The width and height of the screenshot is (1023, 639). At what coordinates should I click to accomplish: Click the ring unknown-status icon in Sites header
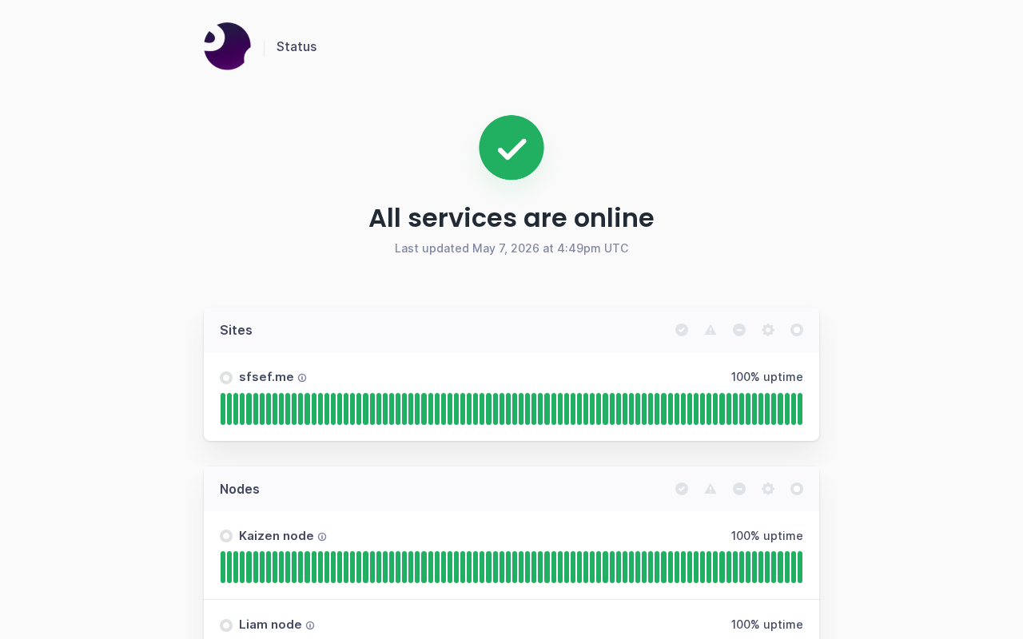coord(797,330)
